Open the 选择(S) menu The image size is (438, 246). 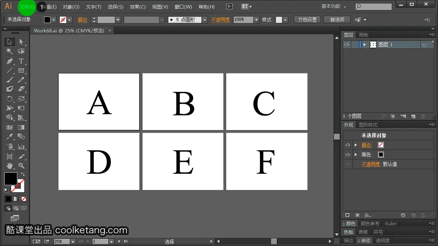point(115,7)
